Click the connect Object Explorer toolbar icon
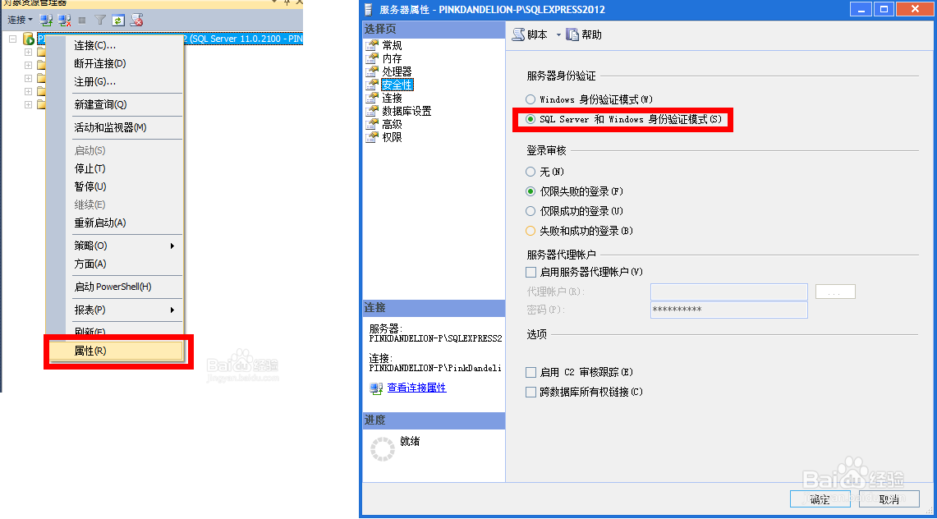 46,21
